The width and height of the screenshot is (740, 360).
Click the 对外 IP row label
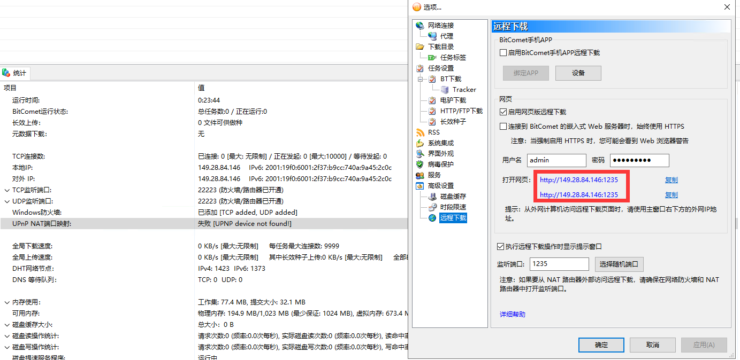(x=24, y=179)
